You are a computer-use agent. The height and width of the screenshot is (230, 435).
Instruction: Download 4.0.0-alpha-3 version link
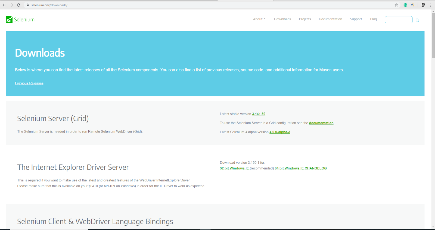coord(280,132)
